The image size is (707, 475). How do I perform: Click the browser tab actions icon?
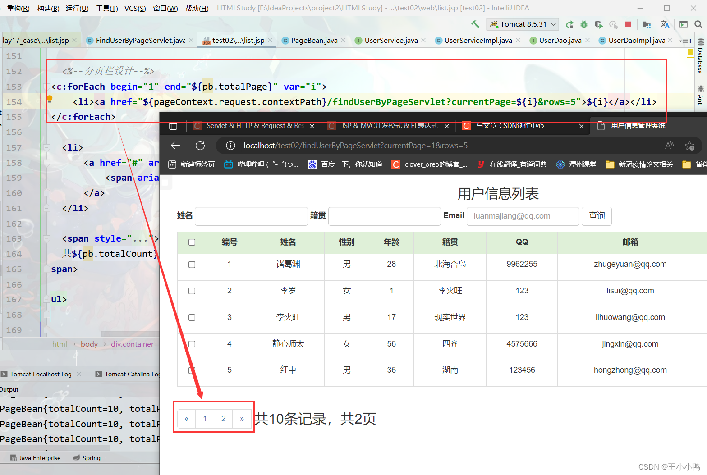click(x=173, y=126)
